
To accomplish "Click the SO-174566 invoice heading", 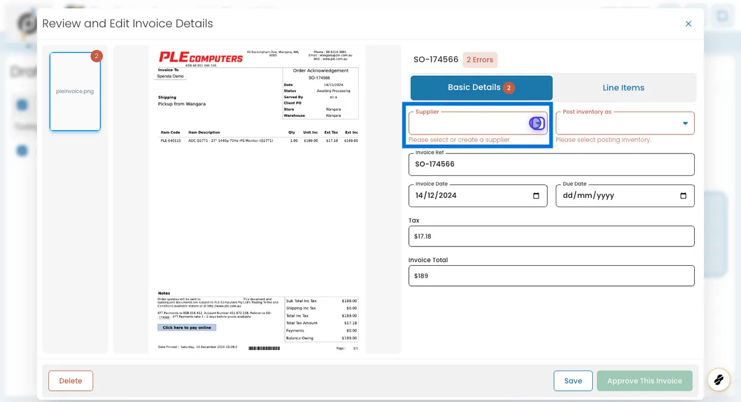I will pos(436,60).
